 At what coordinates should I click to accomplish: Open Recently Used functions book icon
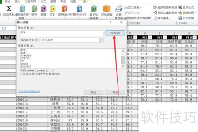pos(22,9)
